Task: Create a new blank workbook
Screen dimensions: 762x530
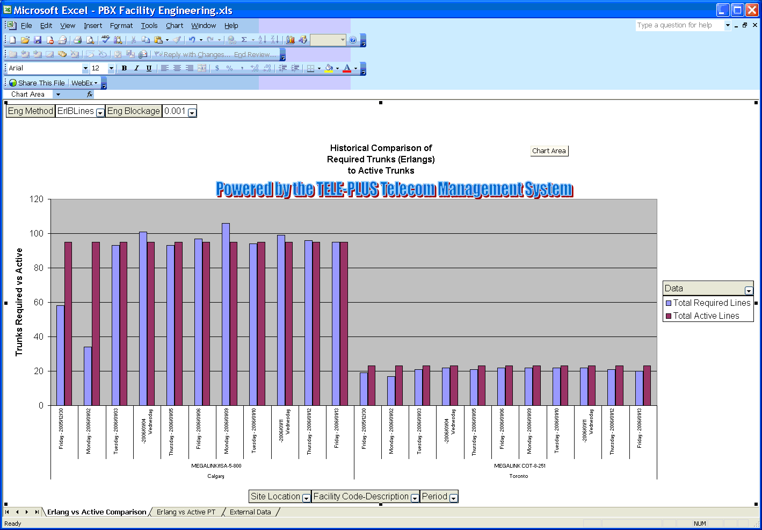Action: [x=13, y=40]
